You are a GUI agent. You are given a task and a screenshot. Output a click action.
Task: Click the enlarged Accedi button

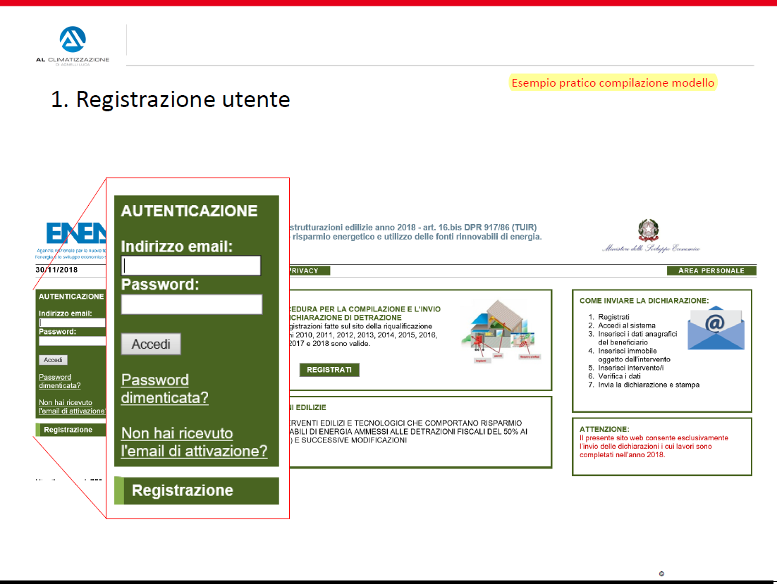[151, 344]
